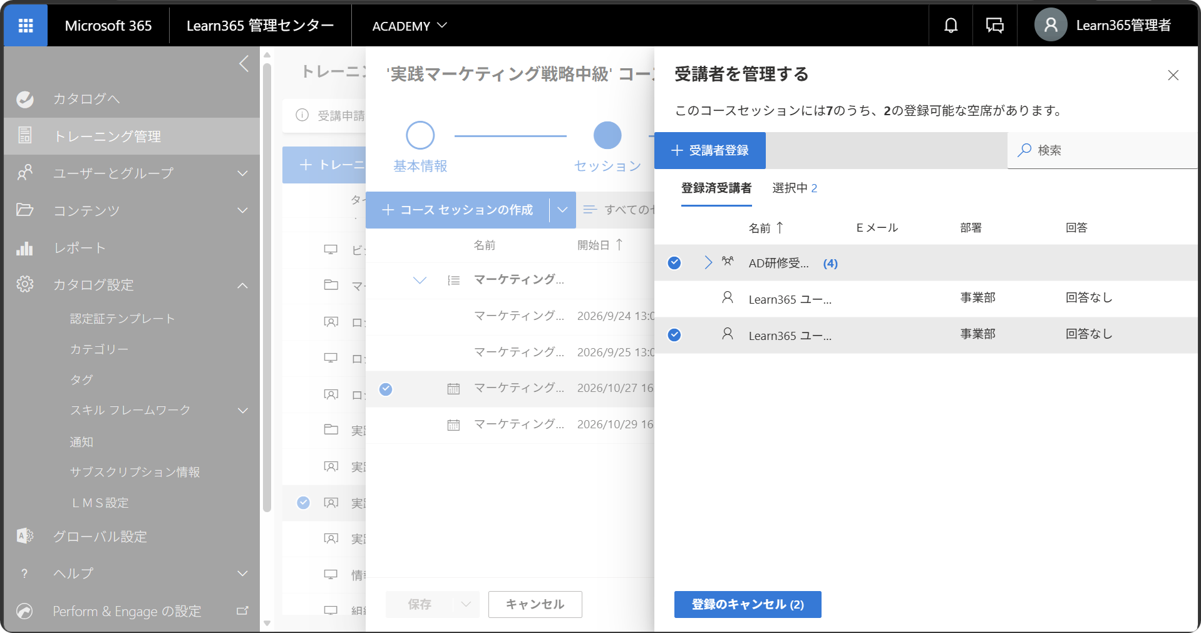The height and width of the screenshot is (633, 1201).
Task: Click into the 検索 input field
Action: point(1103,150)
